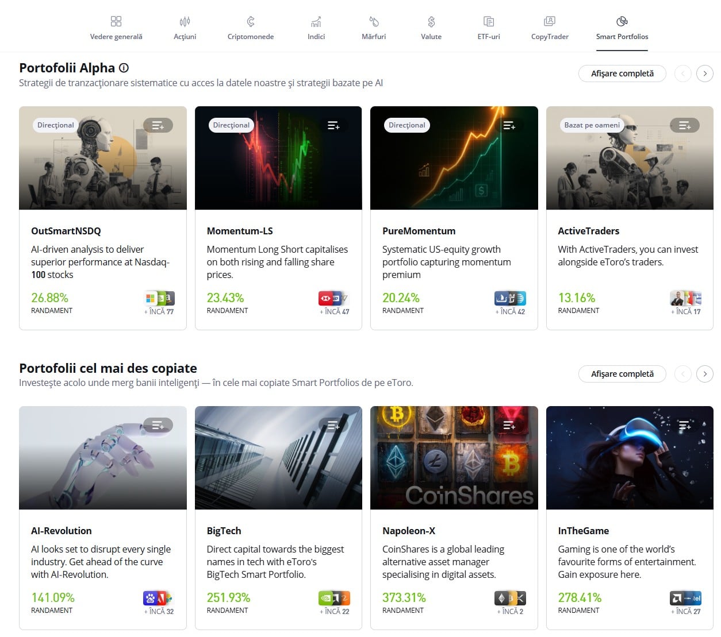Open the BigTech portfolio title
This screenshot has height=637, width=721.
point(224,531)
